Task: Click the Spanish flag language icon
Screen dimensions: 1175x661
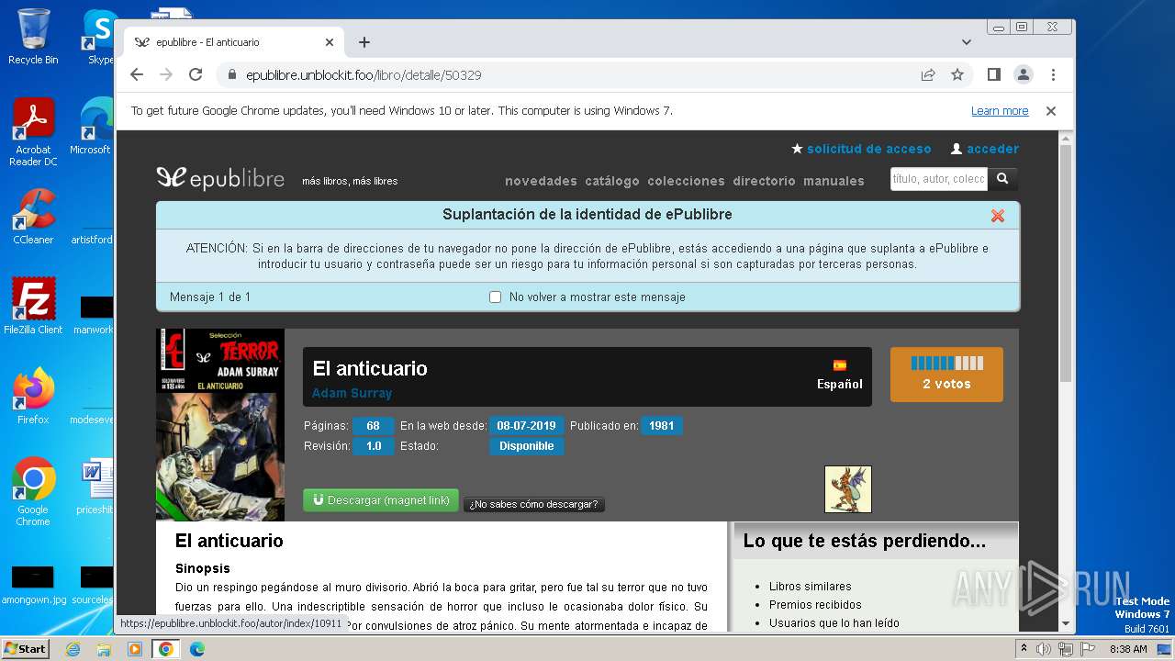Action: pyautogui.click(x=839, y=365)
